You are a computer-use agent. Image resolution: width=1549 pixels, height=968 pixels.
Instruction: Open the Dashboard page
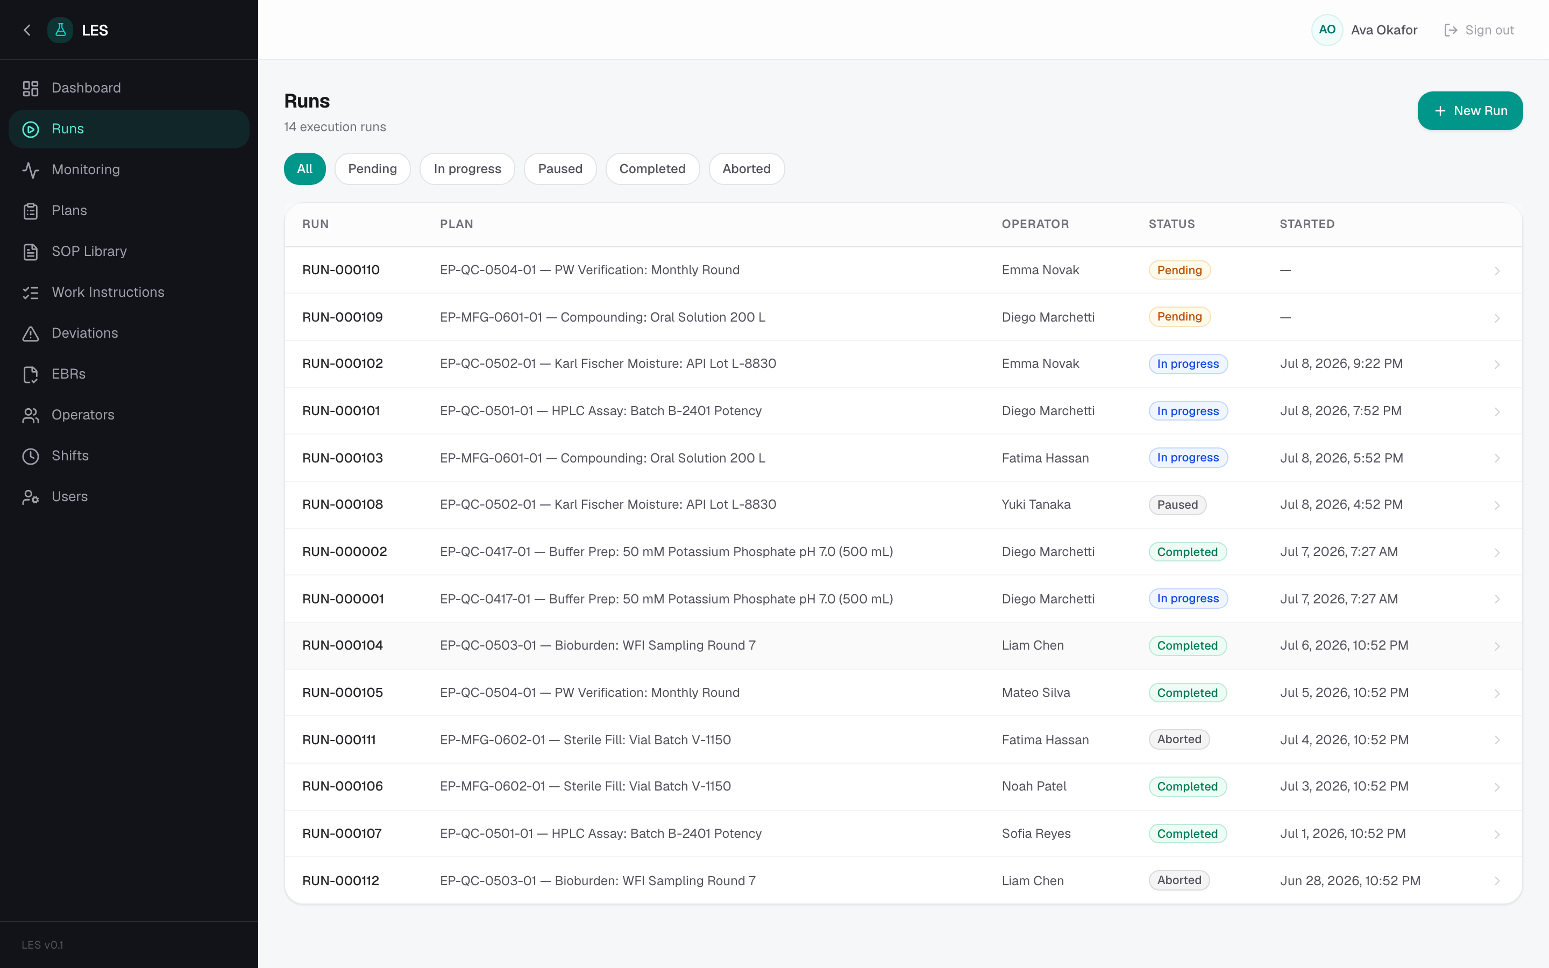(x=129, y=88)
